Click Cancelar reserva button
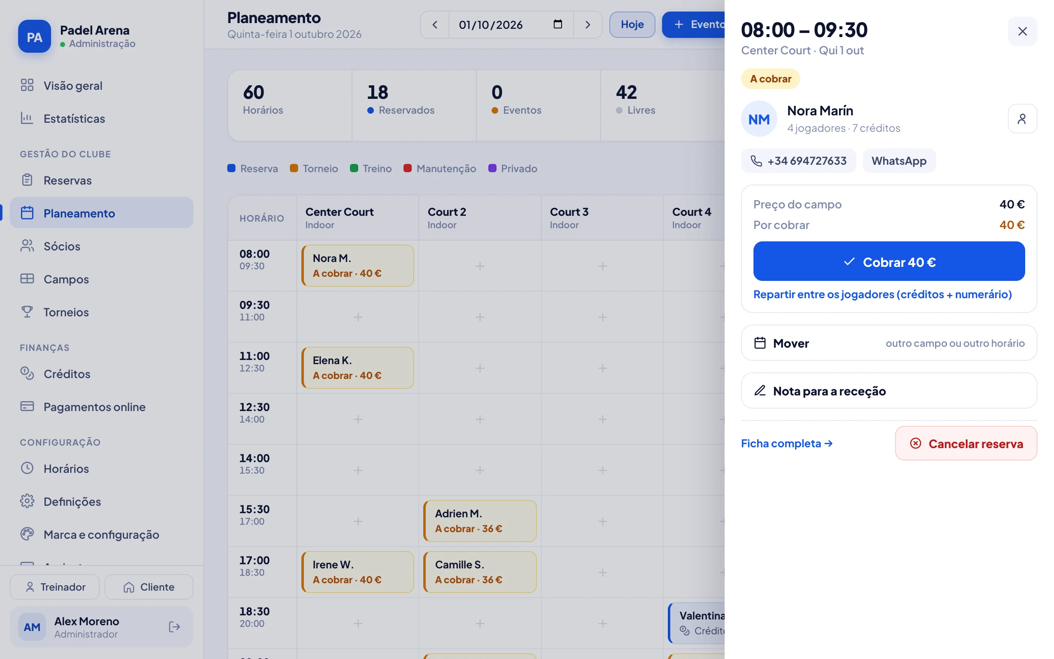This screenshot has width=1054, height=659. [966, 443]
